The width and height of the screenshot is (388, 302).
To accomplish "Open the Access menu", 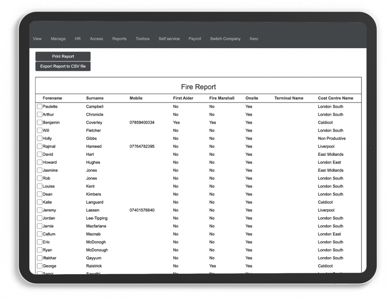I will (x=96, y=39).
